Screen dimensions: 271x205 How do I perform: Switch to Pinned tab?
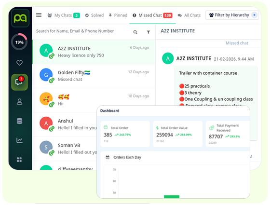click(x=118, y=15)
